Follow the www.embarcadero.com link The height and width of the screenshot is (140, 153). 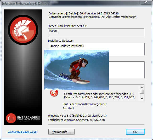[22, 132]
